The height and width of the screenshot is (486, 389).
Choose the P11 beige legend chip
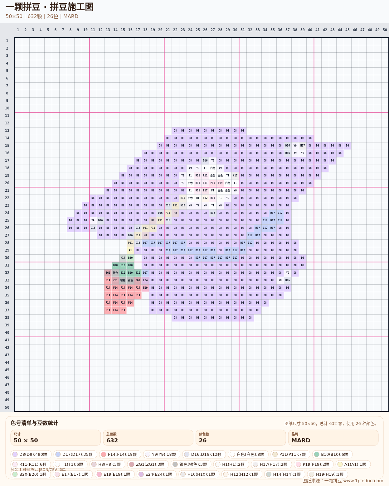tap(290, 455)
